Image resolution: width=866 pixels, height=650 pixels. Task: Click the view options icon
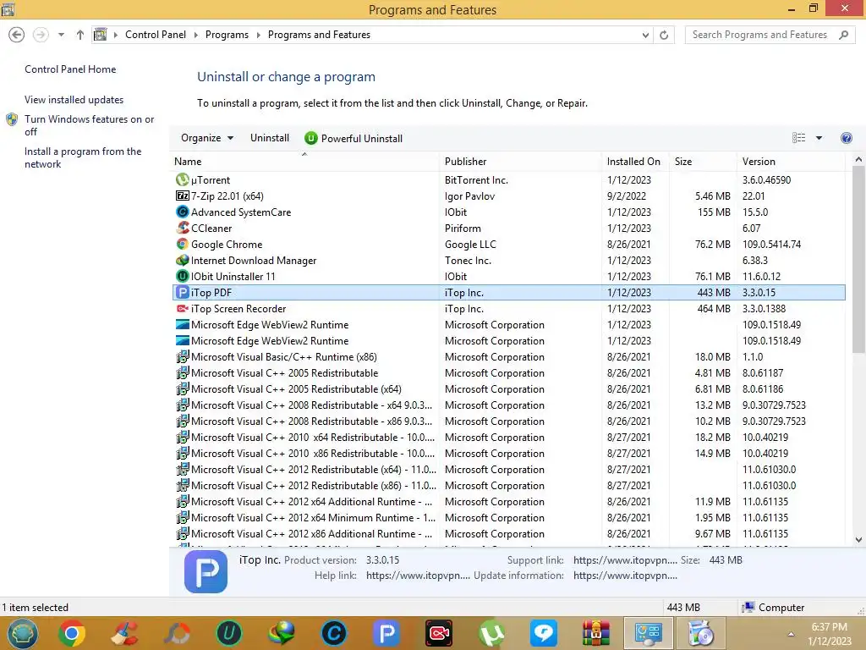point(798,138)
